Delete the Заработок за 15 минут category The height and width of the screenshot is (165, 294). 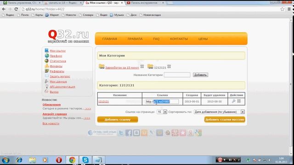[x=142, y=66]
